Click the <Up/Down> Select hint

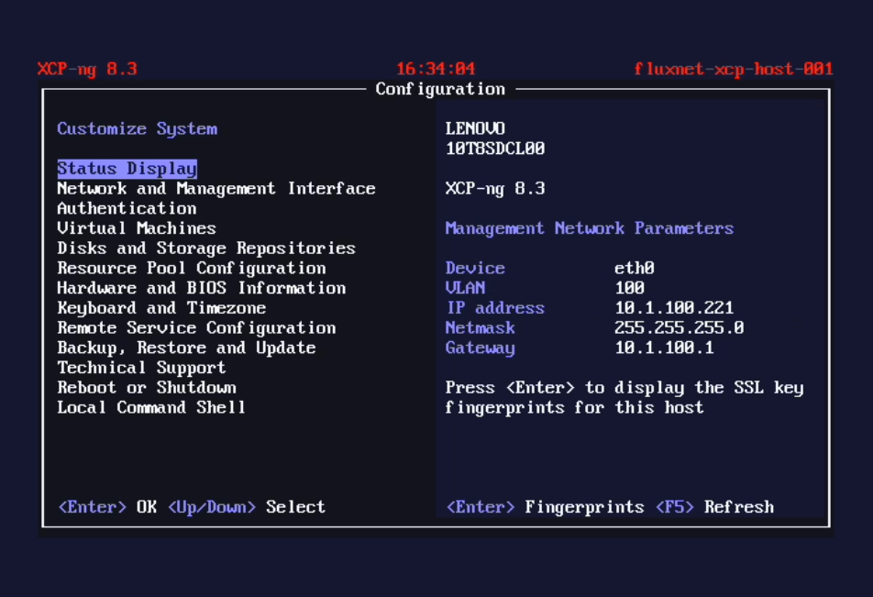[x=246, y=507]
